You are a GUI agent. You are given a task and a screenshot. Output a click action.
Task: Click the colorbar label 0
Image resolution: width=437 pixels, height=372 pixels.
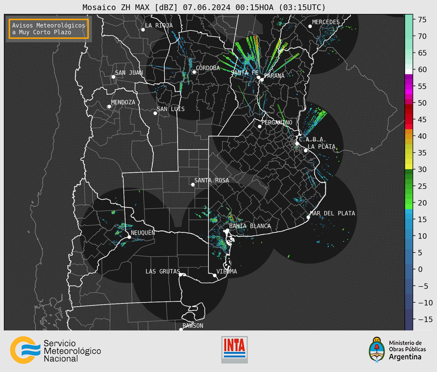(420, 269)
